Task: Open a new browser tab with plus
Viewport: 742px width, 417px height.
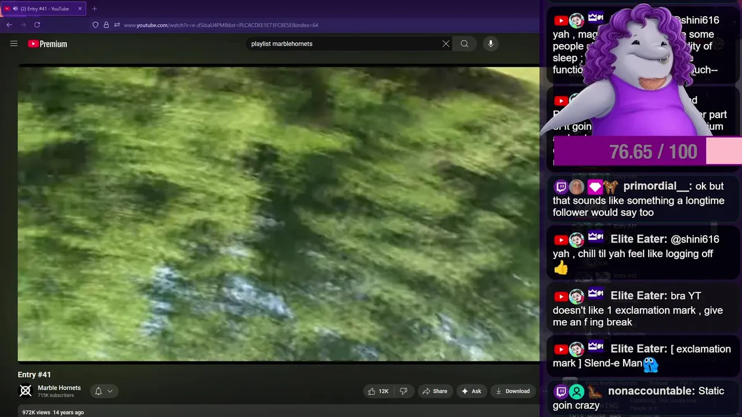Action: tap(94, 9)
